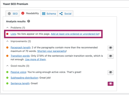Screen dimensions: 129x95
Task: Turn off the active Sentence length eye highlight
Action: click(110, 84)
